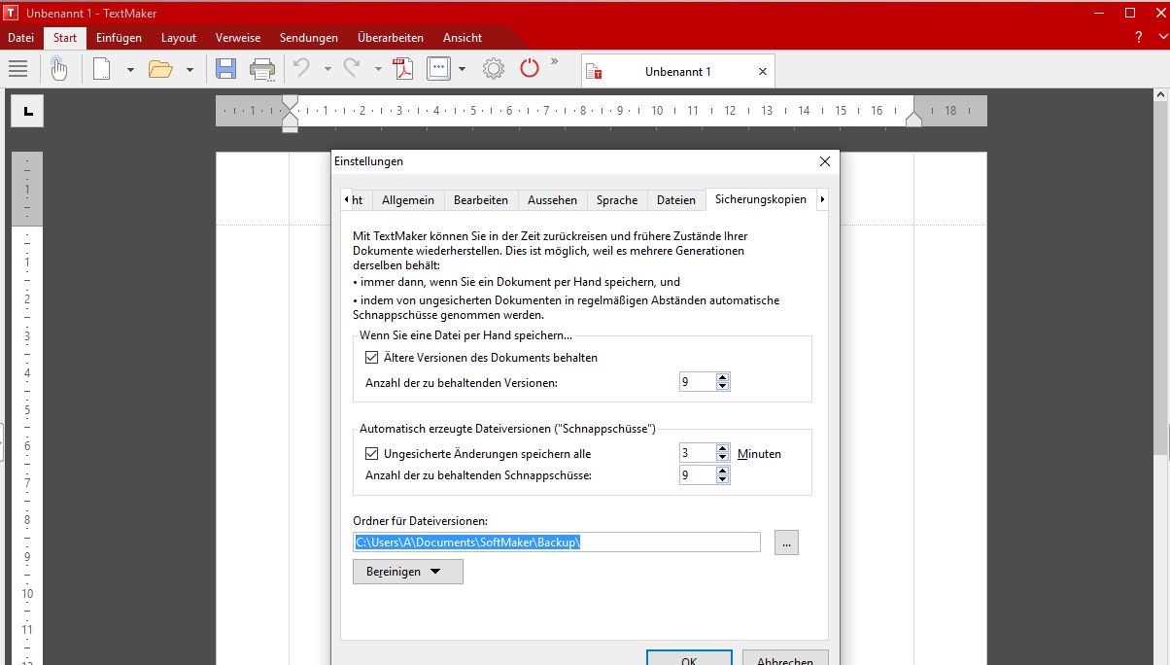
Task: Export as PDF icon
Action: [x=403, y=69]
